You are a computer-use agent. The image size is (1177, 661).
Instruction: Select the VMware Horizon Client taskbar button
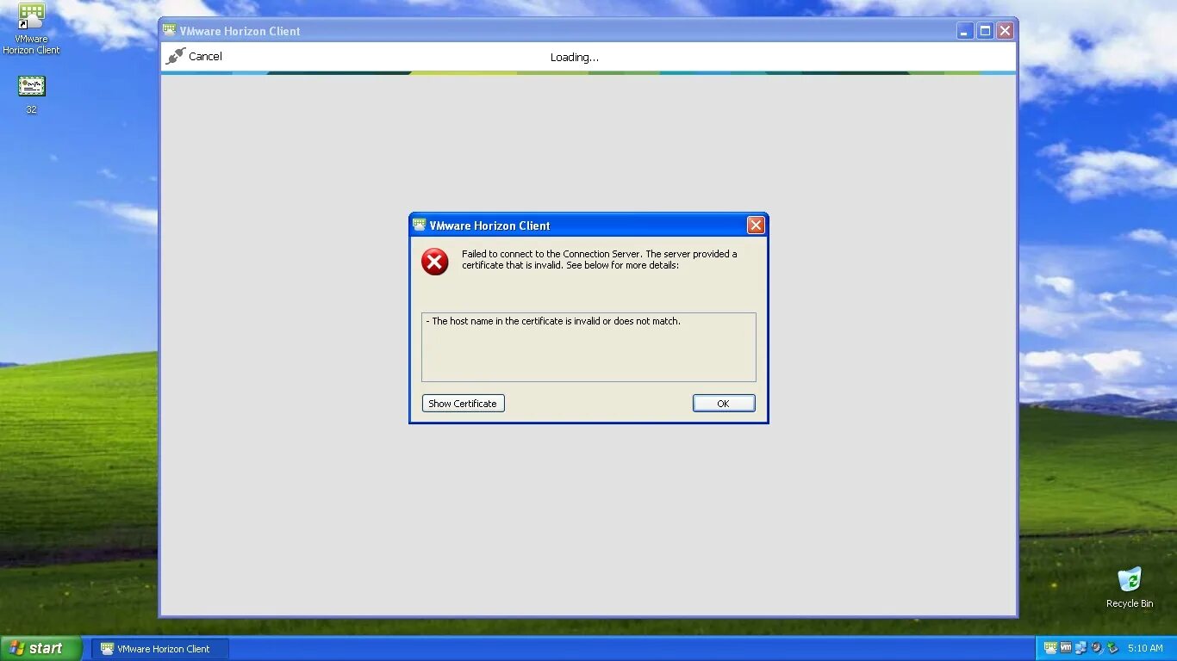tap(159, 649)
